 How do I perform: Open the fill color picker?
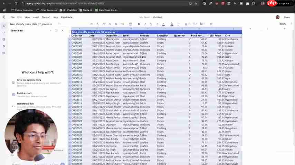coord(172,24)
